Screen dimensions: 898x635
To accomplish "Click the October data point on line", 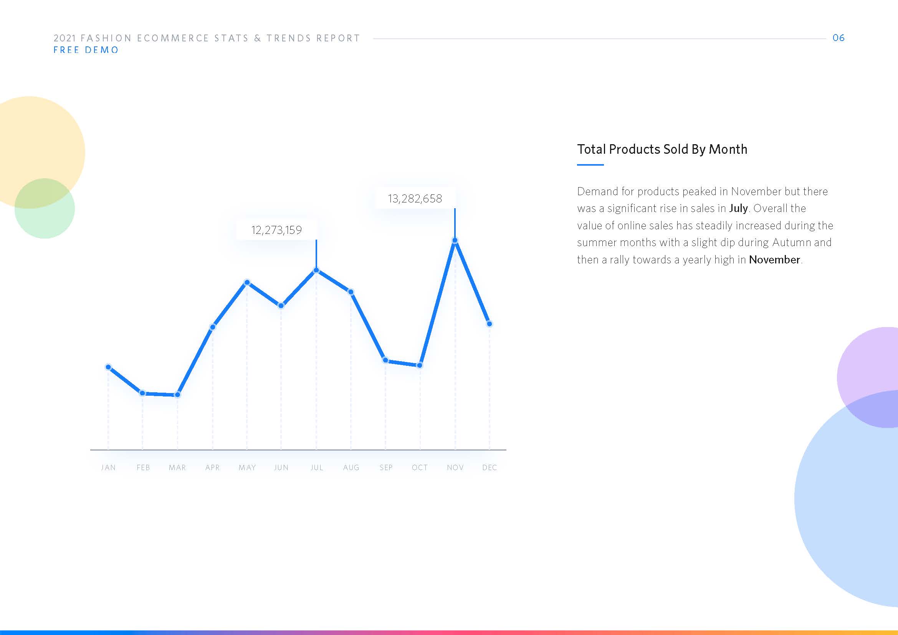I will click(420, 365).
